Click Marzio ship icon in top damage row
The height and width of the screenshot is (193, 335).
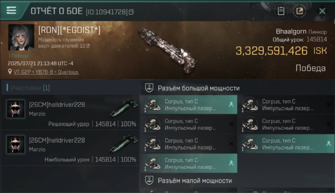(124, 144)
